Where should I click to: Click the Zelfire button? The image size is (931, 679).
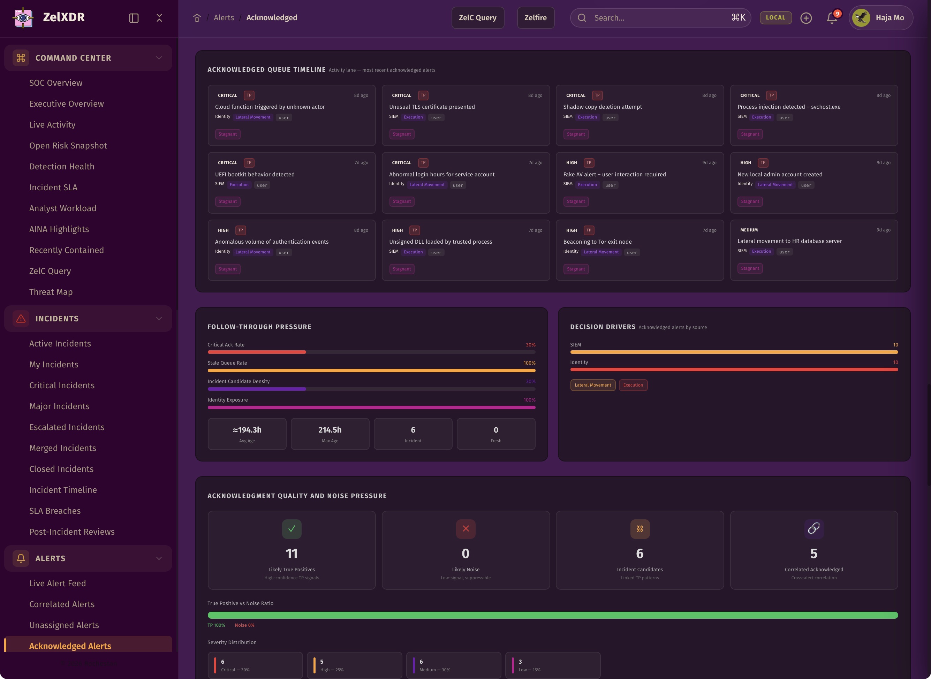point(535,18)
